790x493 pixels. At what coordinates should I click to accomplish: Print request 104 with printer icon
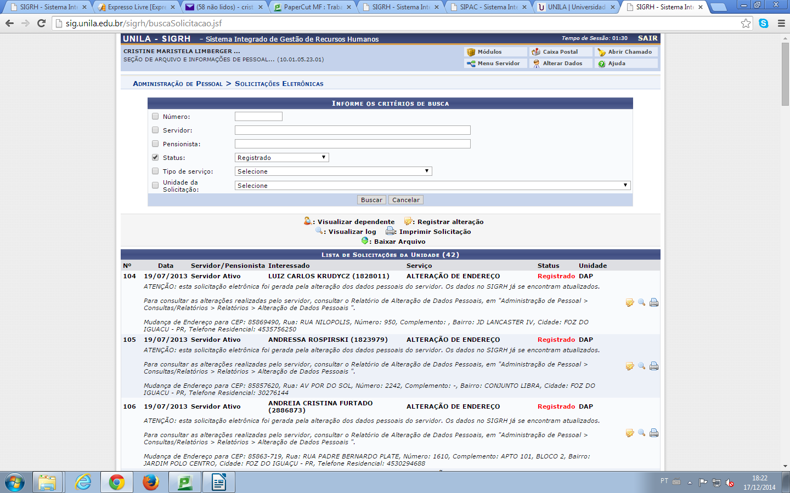(x=654, y=302)
